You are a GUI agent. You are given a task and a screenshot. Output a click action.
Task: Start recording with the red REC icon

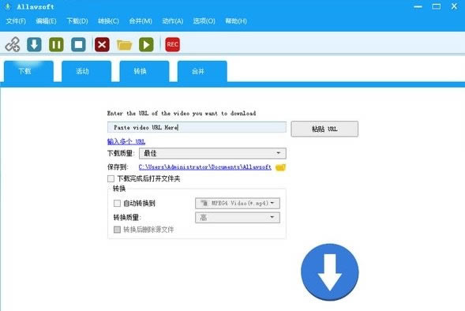(x=172, y=44)
